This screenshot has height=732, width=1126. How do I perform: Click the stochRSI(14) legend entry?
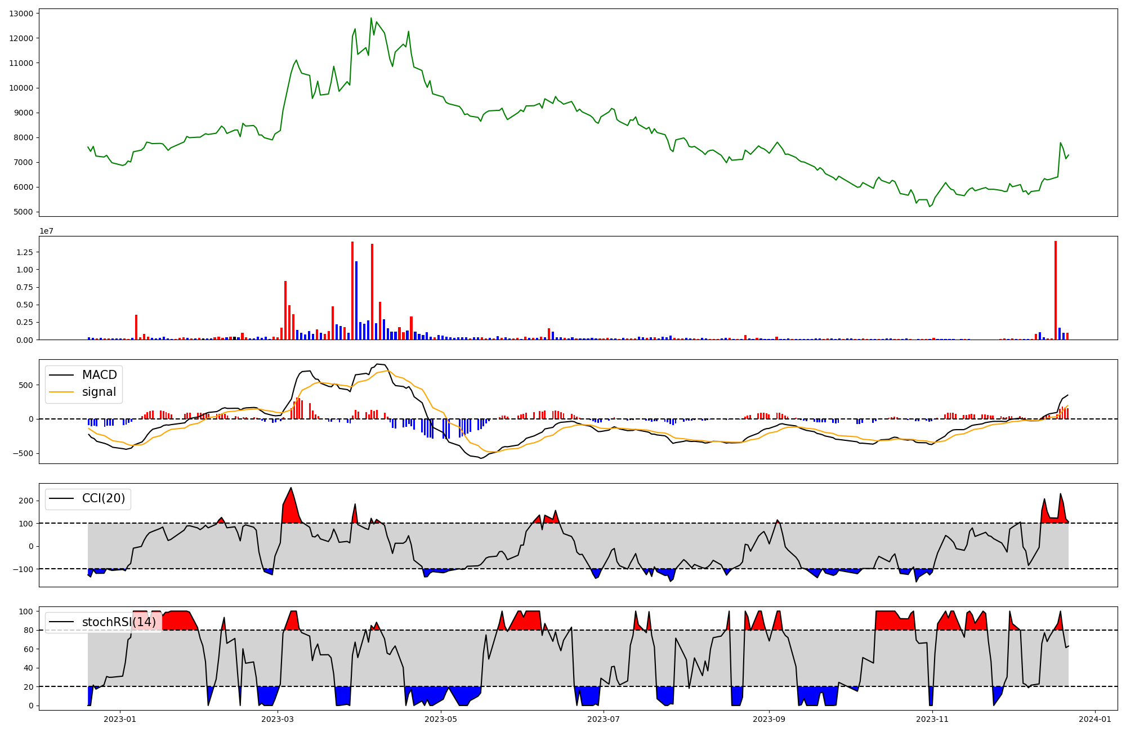[x=119, y=622]
